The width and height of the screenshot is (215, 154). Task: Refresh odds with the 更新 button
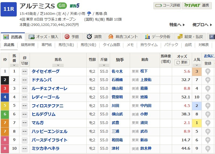pos(182,62)
